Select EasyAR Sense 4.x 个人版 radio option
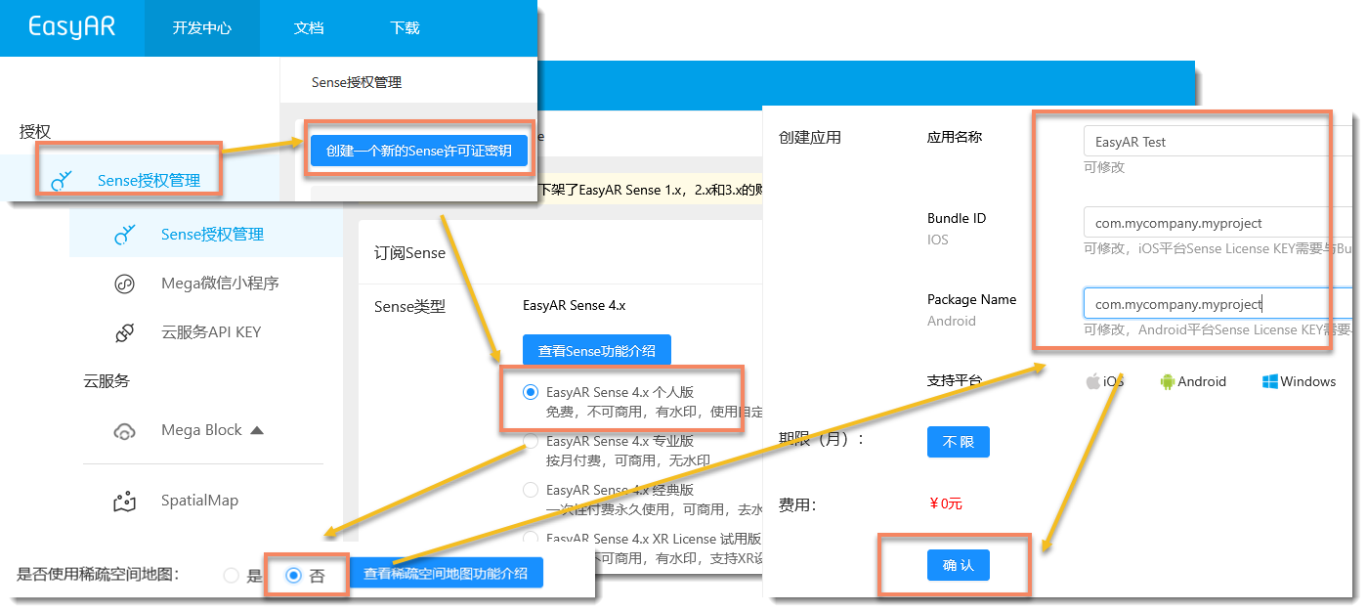Viewport: 1367px width, 612px height. click(x=531, y=392)
